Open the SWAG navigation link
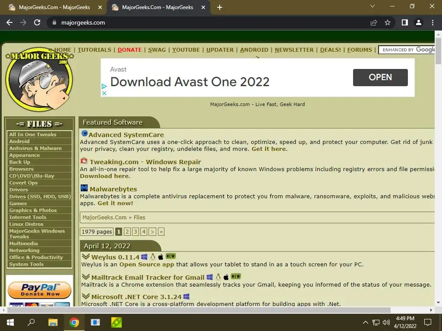Screen dimensions: 442x331 (157, 50)
